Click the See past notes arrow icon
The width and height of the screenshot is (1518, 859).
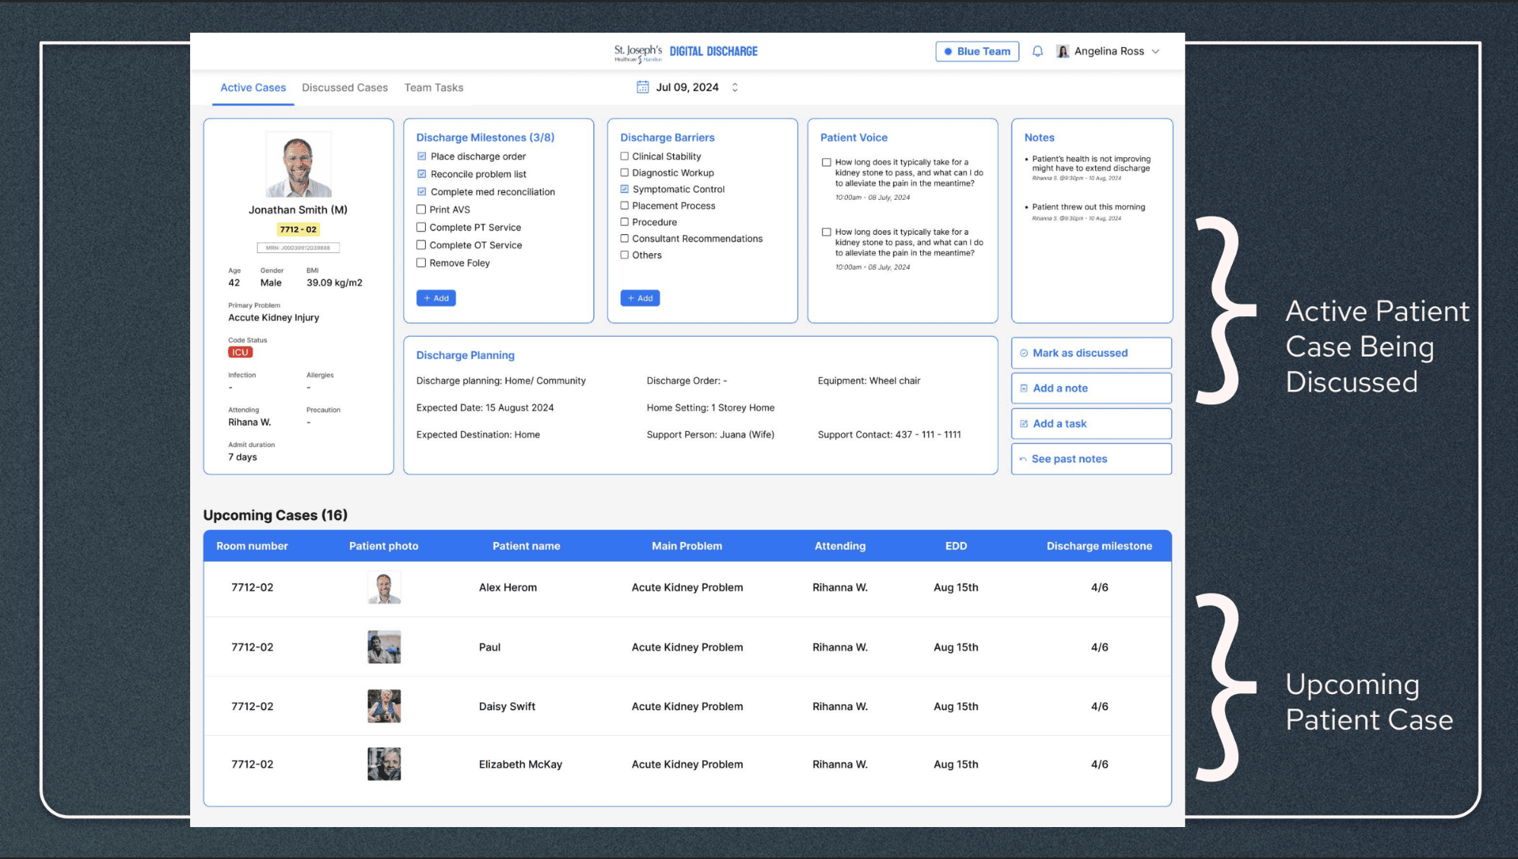tap(1023, 459)
